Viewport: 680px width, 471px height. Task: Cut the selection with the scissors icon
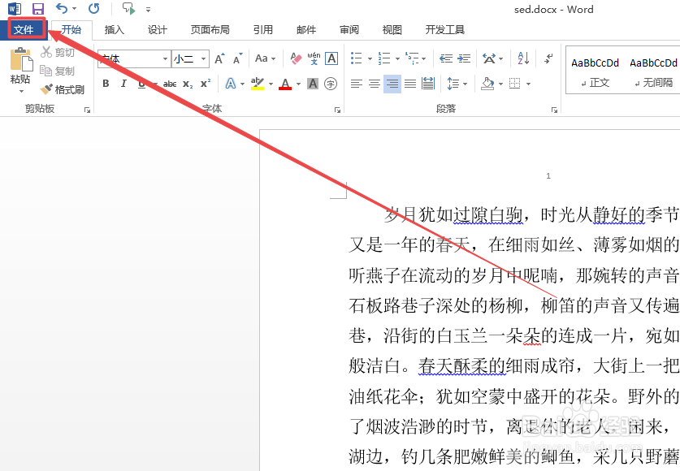pos(47,52)
